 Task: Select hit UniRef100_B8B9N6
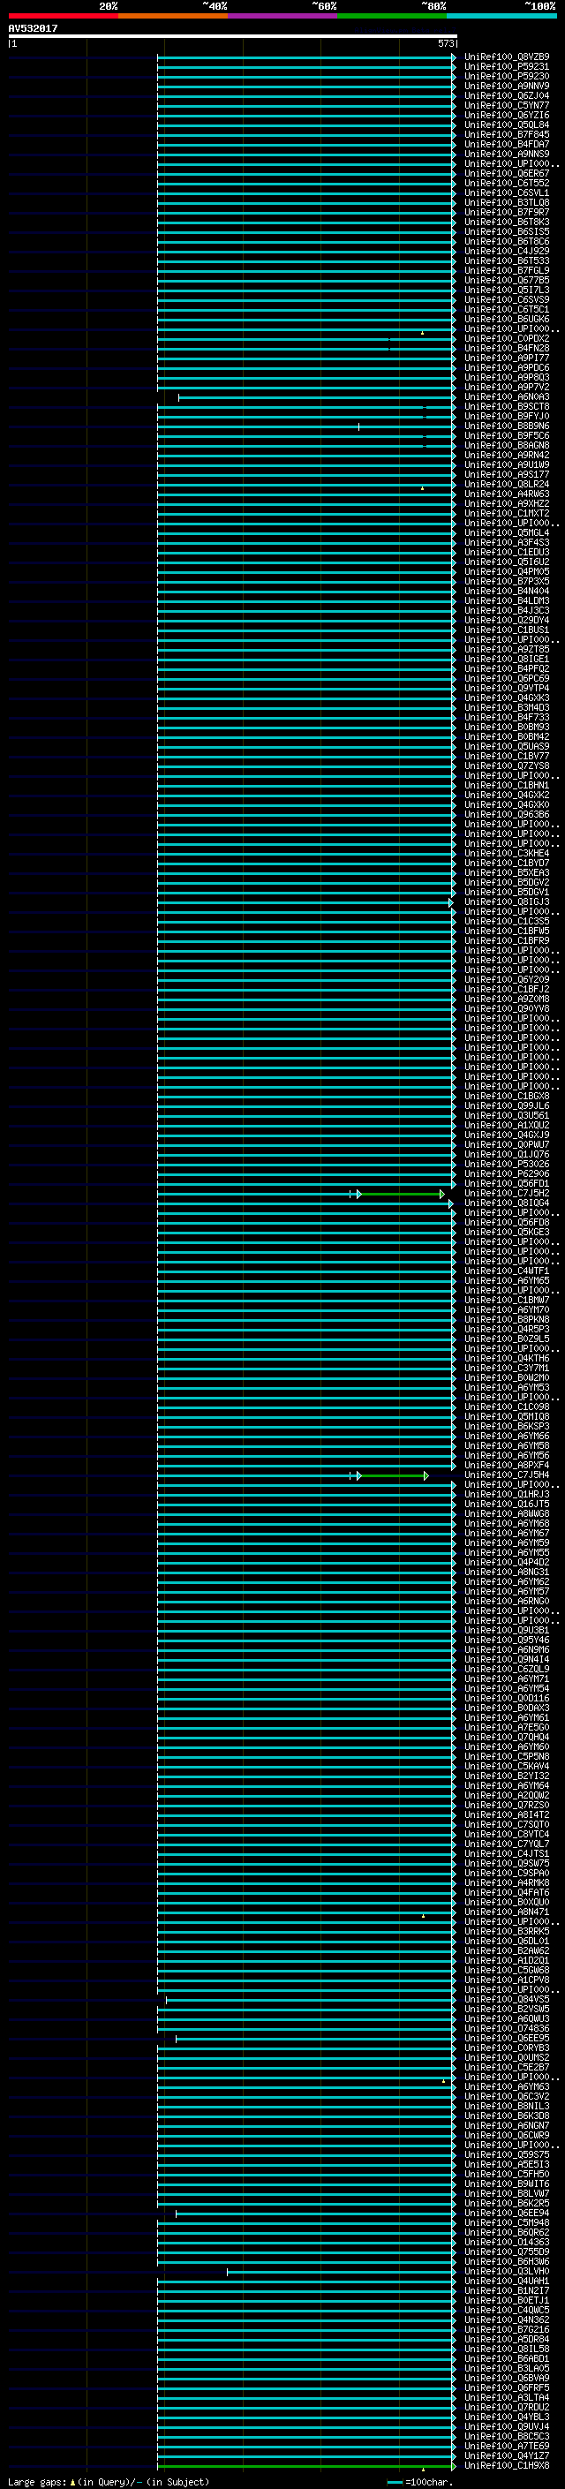pyautogui.click(x=507, y=426)
